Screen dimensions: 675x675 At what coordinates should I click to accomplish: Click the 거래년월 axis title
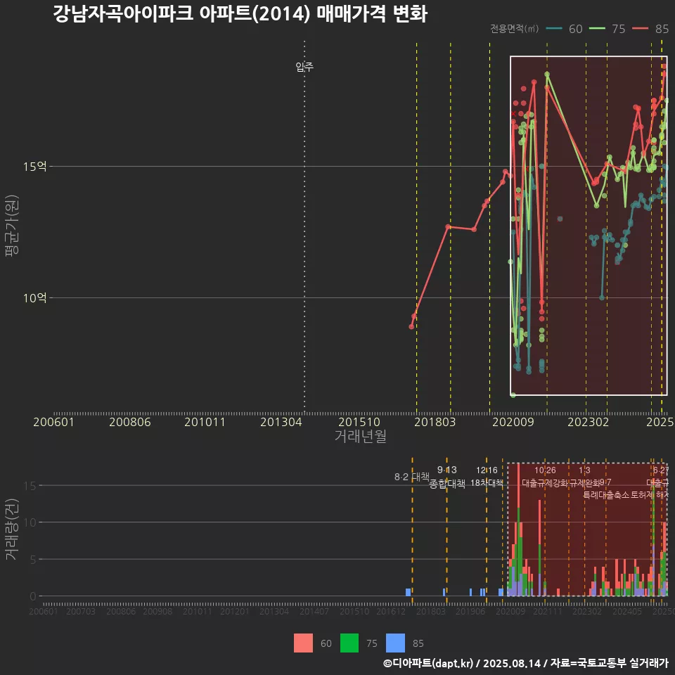[x=360, y=436]
